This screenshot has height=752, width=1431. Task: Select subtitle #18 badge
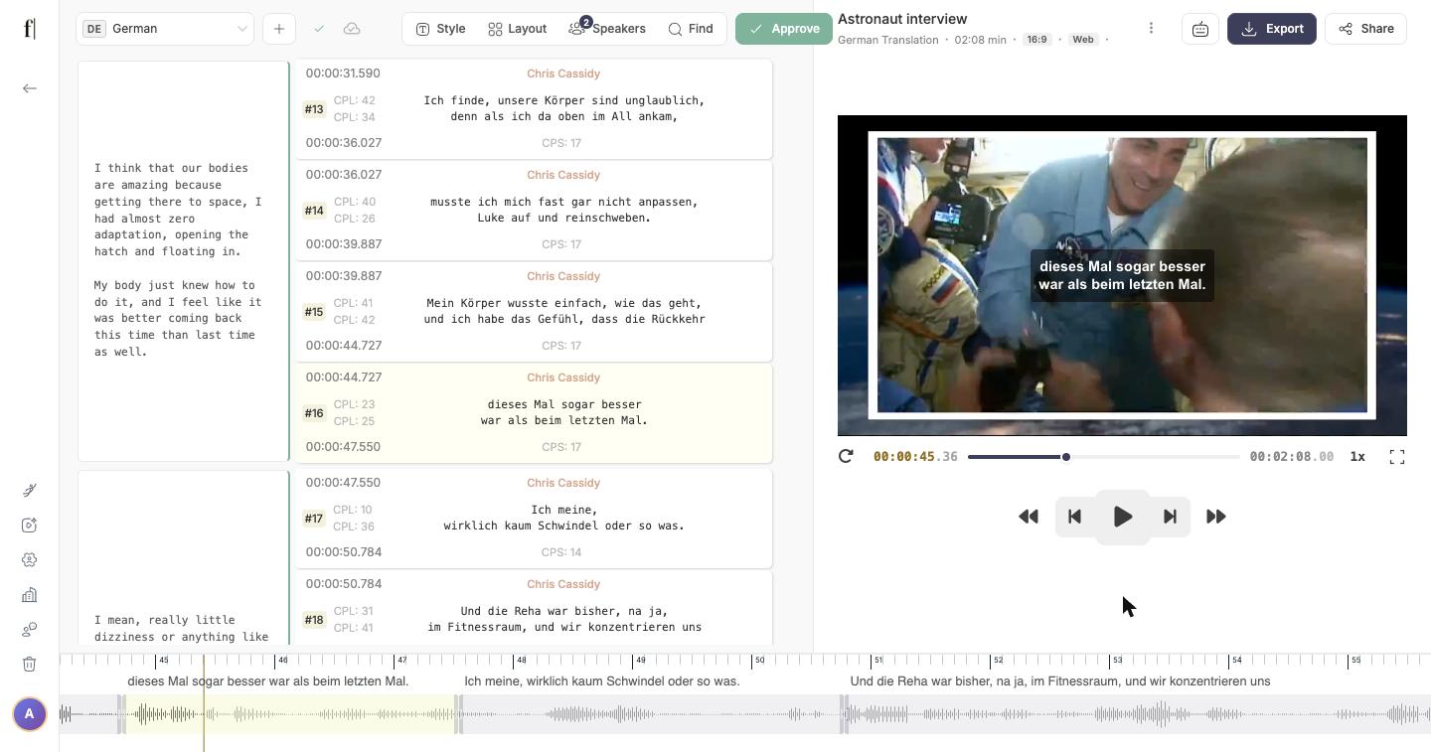click(314, 620)
